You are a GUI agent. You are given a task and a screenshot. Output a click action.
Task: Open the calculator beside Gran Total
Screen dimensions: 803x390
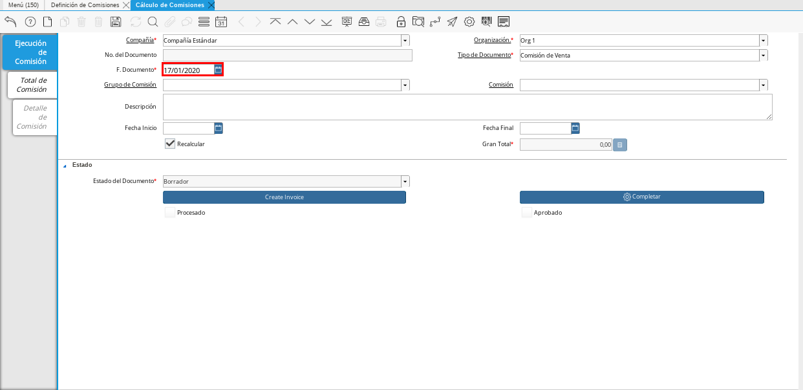point(619,145)
